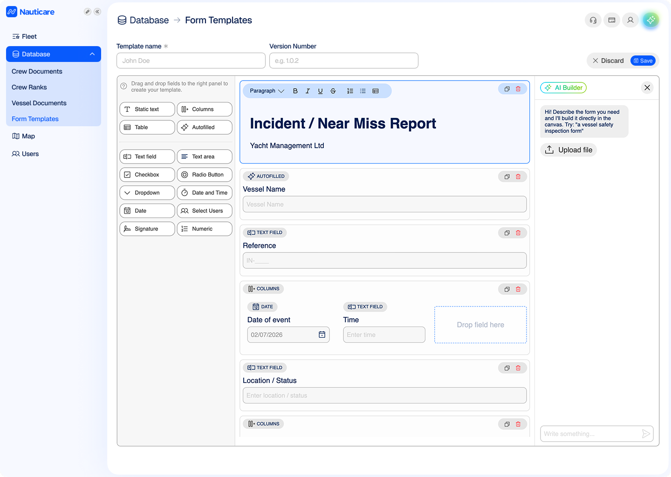
Task: Pick the Static text field type
Action: click(x=147, y=109)
